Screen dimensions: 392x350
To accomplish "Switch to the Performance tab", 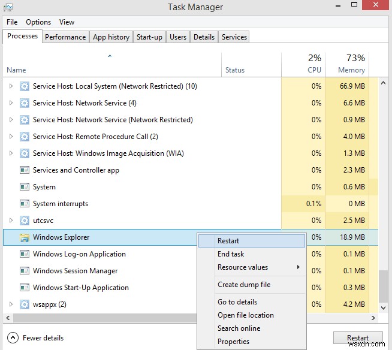I will (65, 37).
